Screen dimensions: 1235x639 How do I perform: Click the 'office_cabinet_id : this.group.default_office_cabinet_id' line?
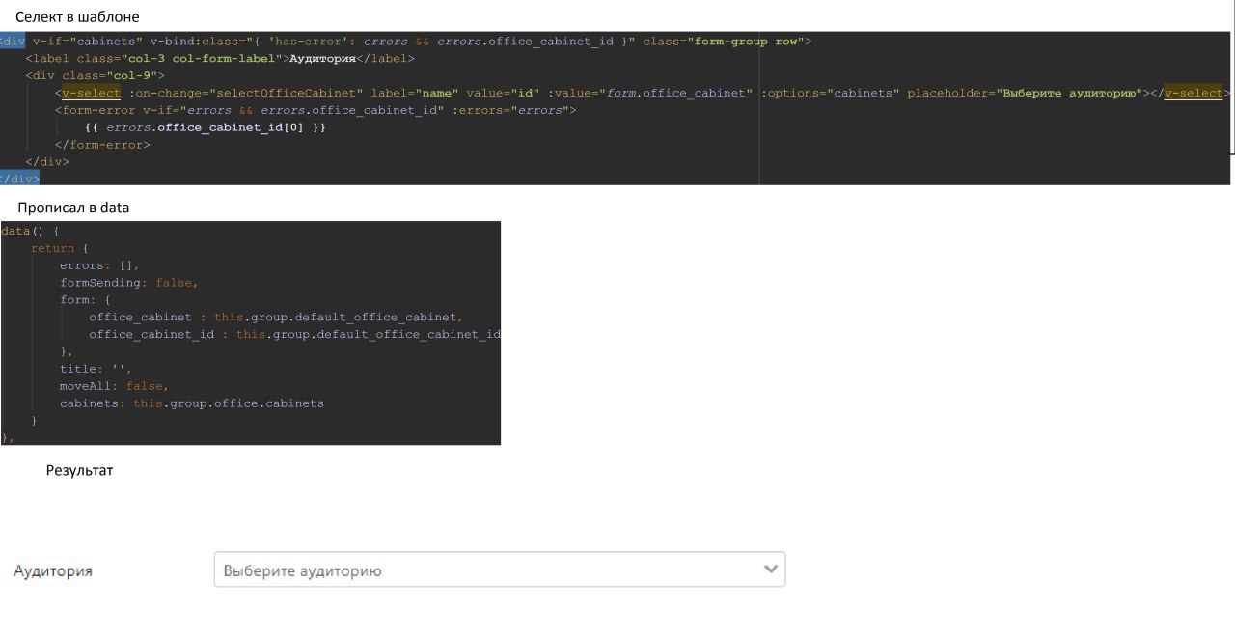pos(295,334)
